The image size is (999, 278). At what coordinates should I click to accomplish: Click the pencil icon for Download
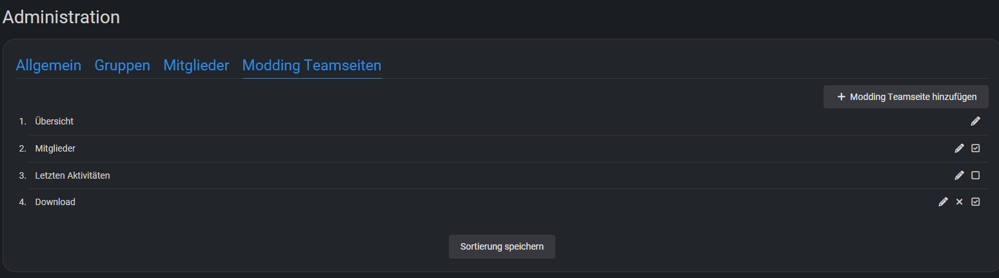(x=943, y=202)
